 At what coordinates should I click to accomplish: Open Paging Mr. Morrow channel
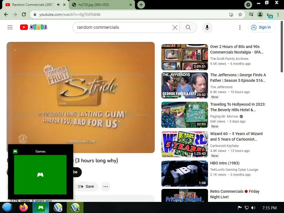pos(224,116)
